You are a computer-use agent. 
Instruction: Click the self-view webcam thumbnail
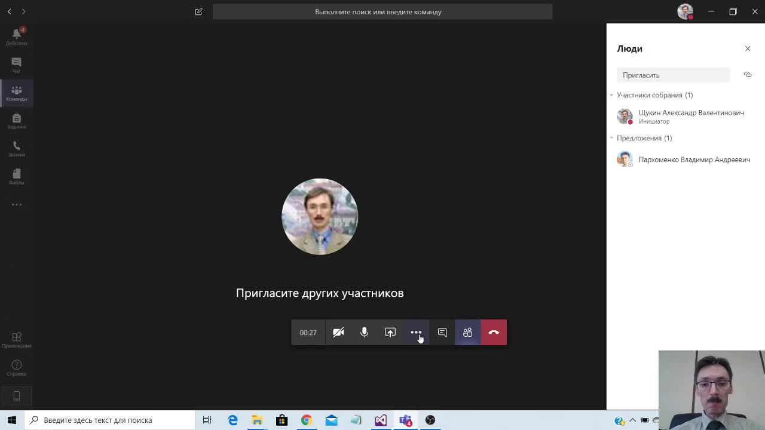[x=711, y=390]
